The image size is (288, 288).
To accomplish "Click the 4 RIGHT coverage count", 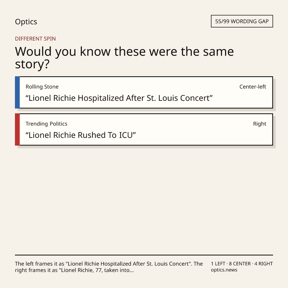I will (263, 264).
